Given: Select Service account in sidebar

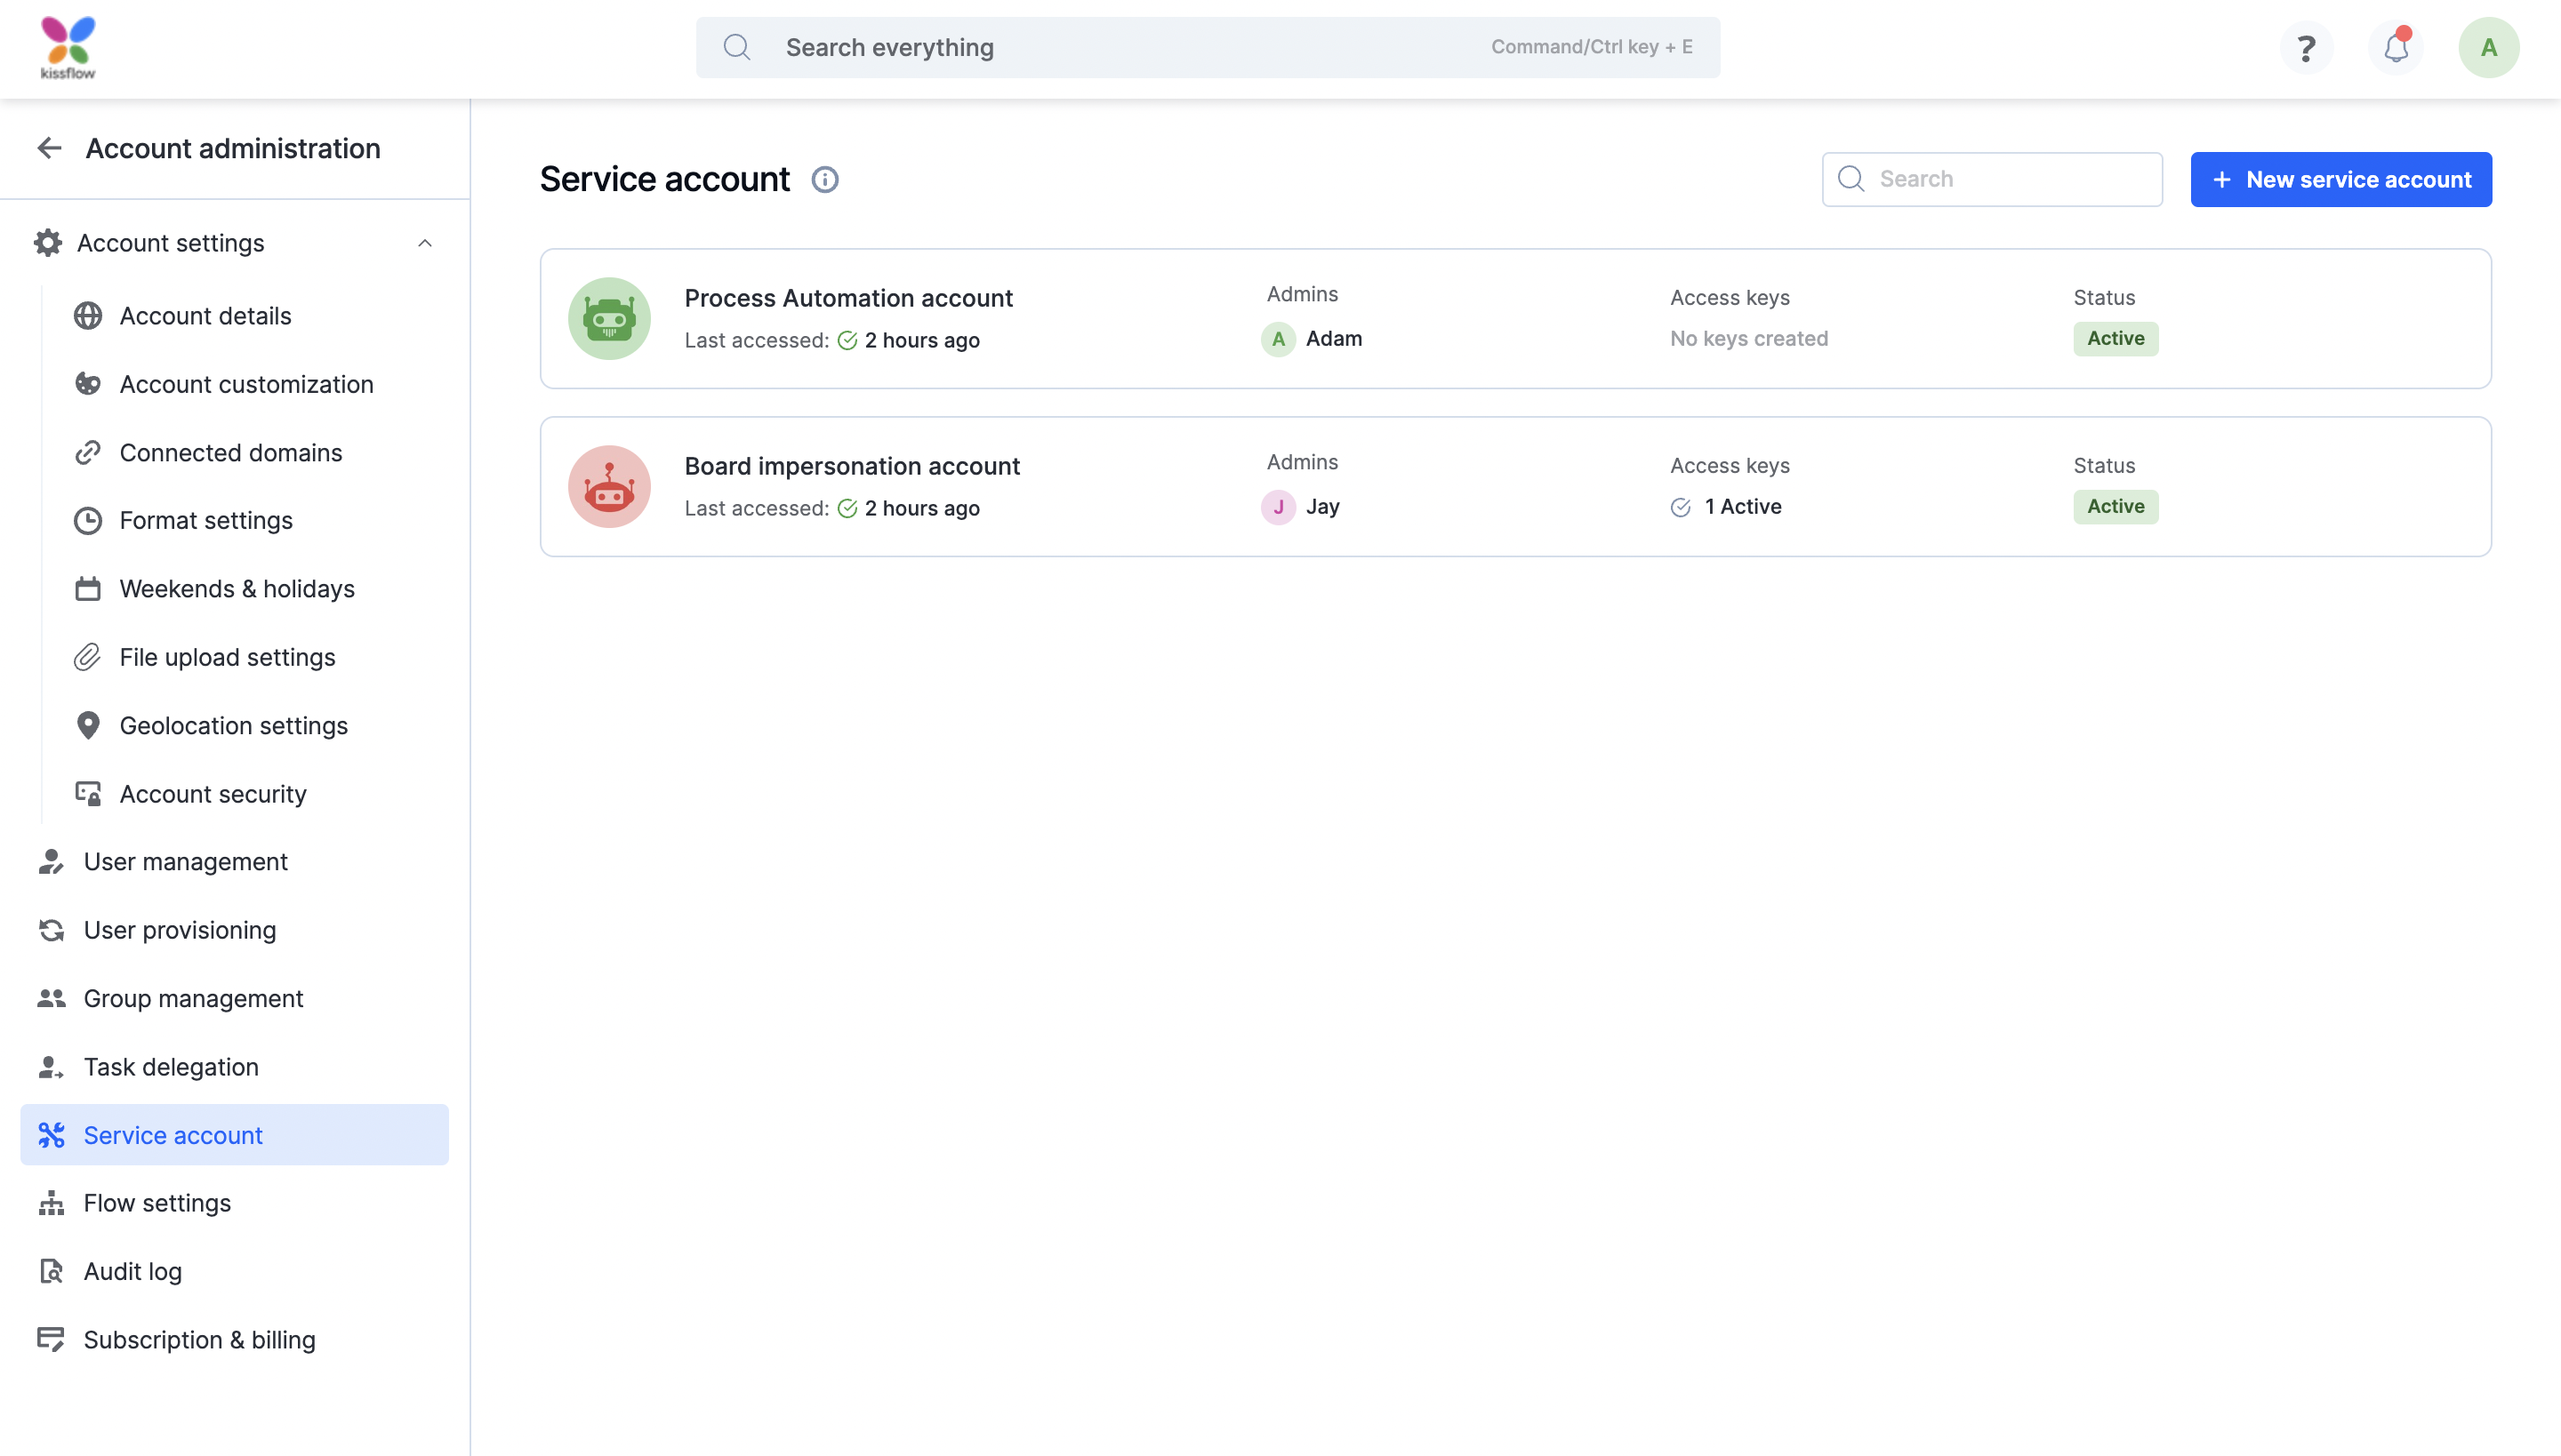Looking at the screenshot, I should point(235,1135).
